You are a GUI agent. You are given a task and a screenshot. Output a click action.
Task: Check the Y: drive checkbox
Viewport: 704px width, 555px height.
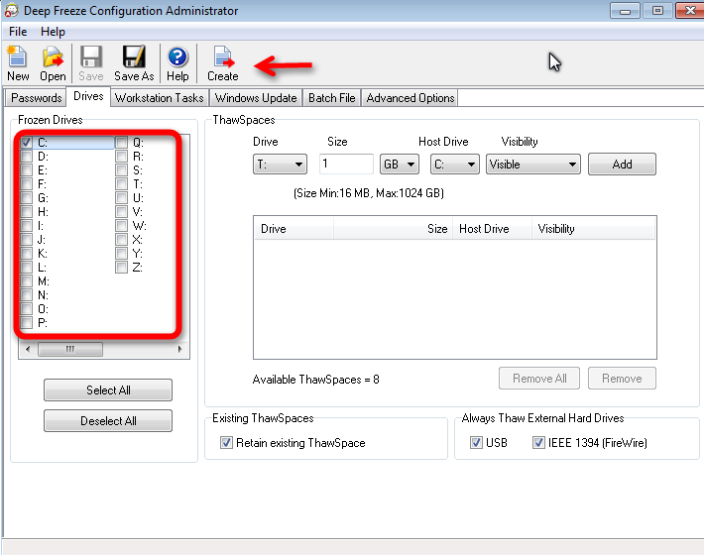tap(121, 254)
